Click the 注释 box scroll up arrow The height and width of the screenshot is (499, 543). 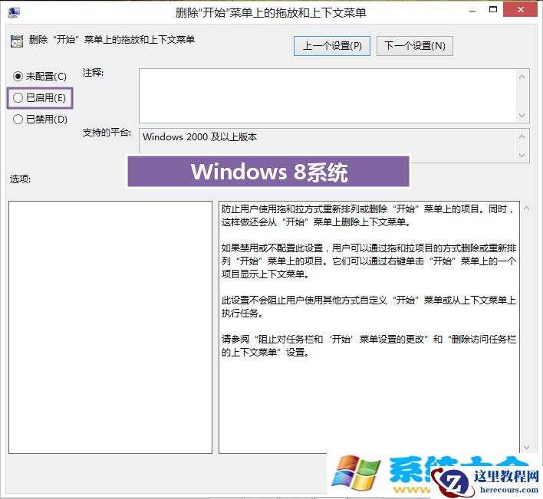[x=522, y=76]
